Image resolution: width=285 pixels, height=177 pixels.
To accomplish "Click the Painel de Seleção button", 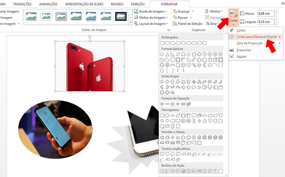I will coord(188,24).
